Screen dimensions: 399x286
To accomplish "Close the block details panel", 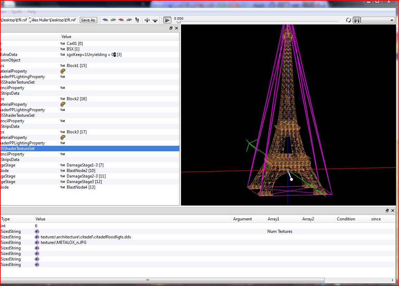I will click(x=393, y=210).
